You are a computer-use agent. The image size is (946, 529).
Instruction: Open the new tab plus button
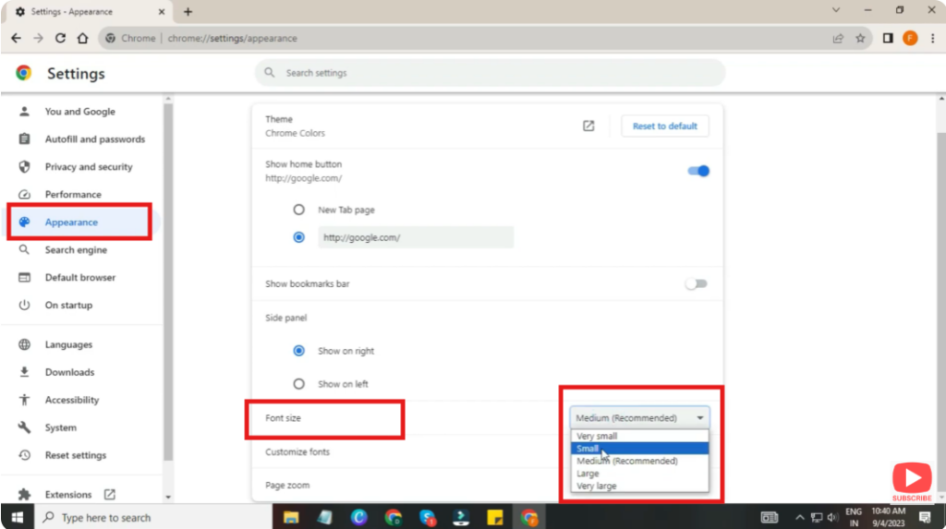(188, 12)
